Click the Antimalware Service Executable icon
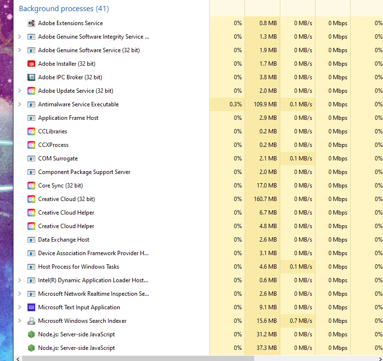The width and height of the screenshot is (383, 361). click(x=31, y=104)
